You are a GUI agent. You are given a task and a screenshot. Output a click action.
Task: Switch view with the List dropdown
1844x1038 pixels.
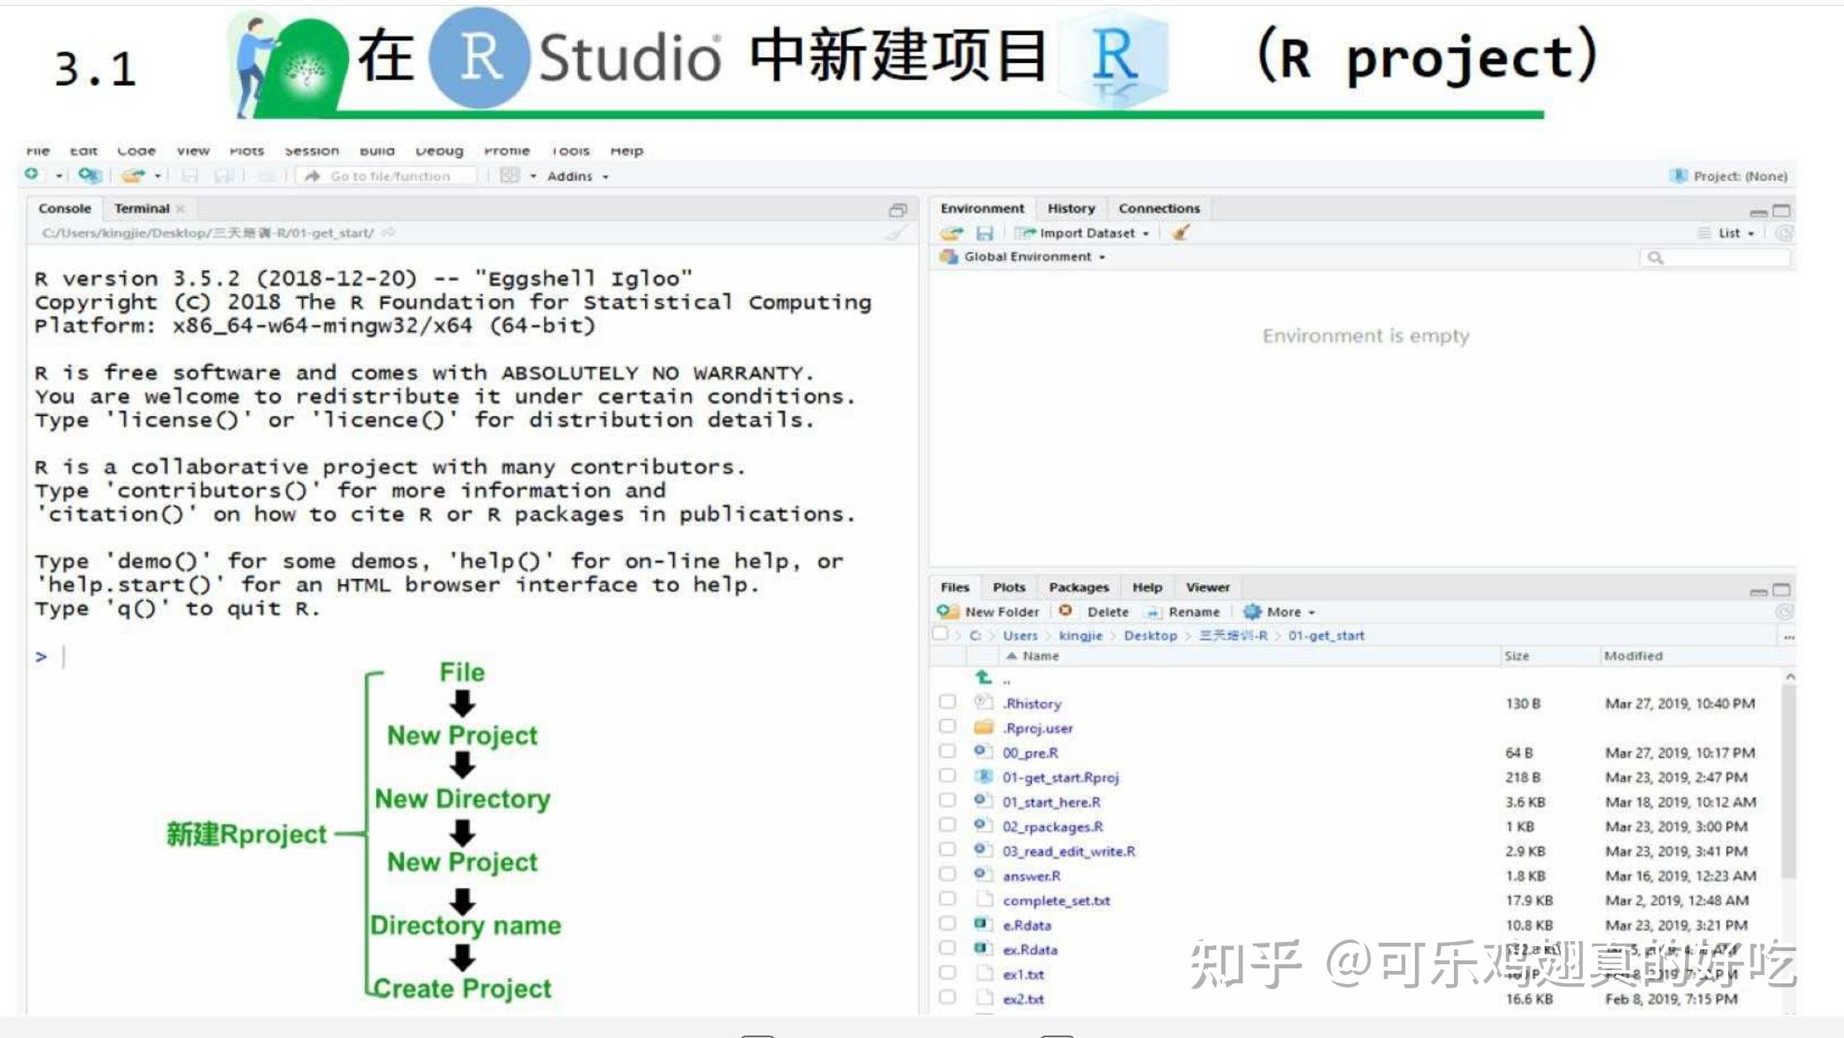point(1726,234)
